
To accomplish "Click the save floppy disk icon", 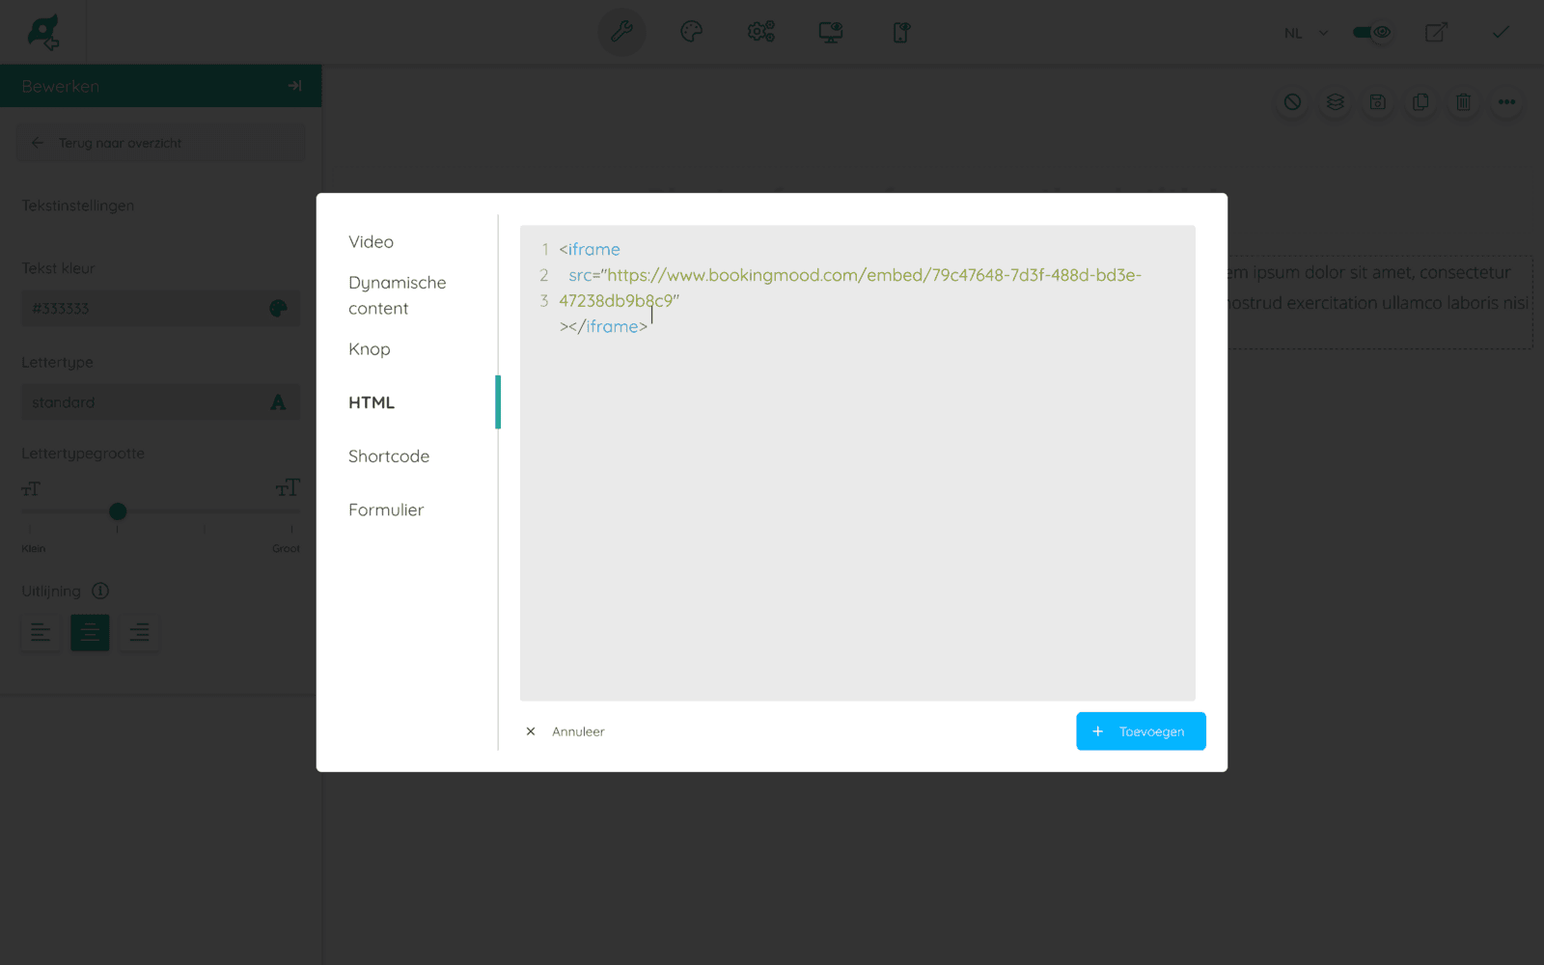I will tap(1377, 101).
